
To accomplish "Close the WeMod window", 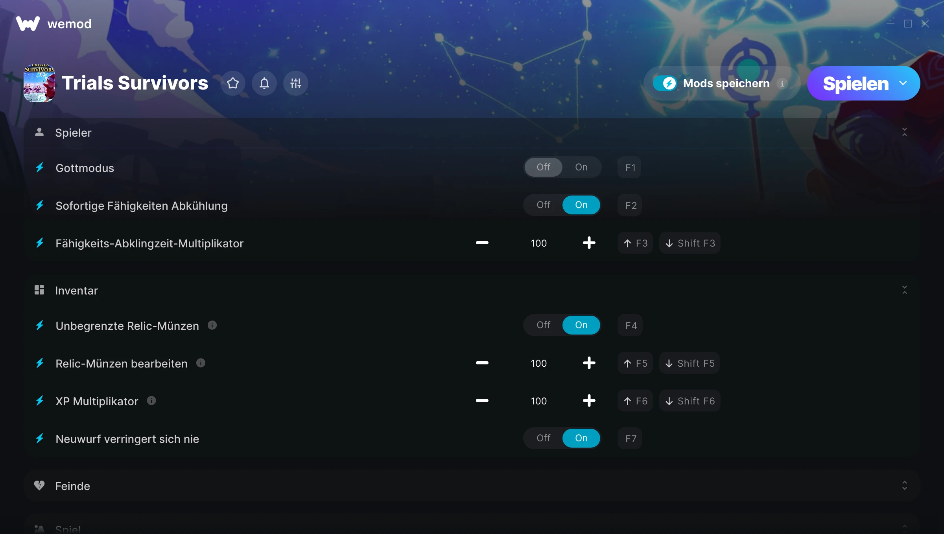I will click(x=925, y=24).
